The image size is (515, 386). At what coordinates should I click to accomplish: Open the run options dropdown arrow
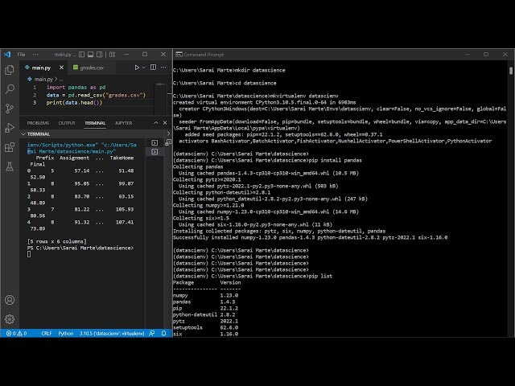pyautogui.click(x=143, y=68)
